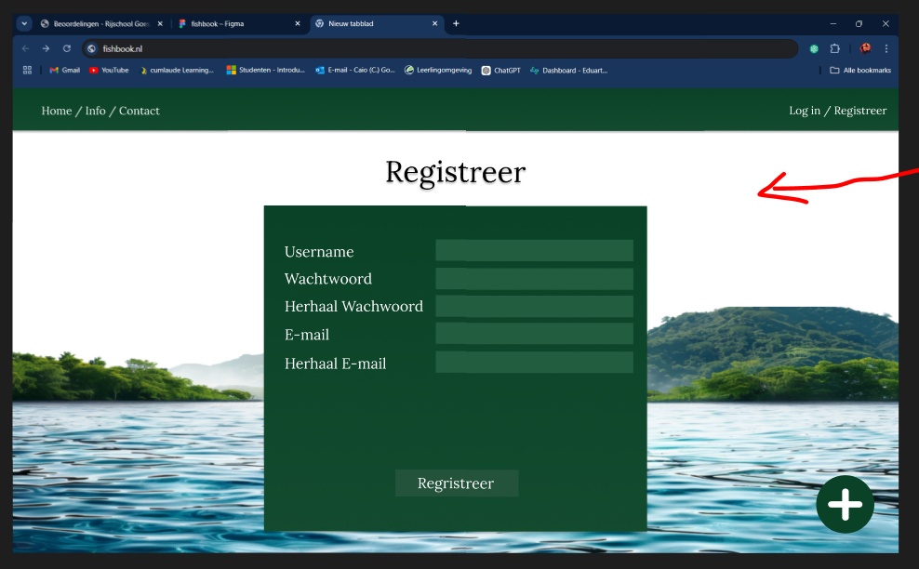Open the Contact link in navigation
The height and width of the screenshot is (569, 919).
point(140,111)
